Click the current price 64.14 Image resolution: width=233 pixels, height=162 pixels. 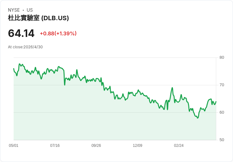tap(21, 33)
